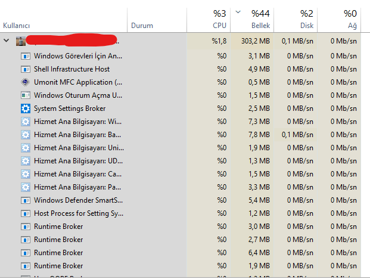The height and width of the screenshot is (279, 370).
Task: Click the Hizmet Ana Bilgisayarı: Ba... icon
Action: tap(26, 135)
